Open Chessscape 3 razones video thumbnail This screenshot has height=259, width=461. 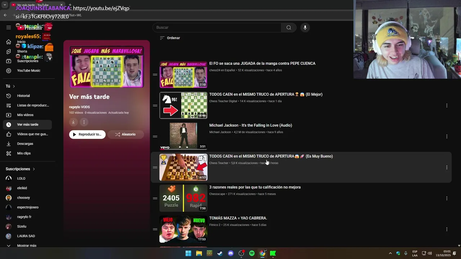pyautogui.click(x=183, y=198)
